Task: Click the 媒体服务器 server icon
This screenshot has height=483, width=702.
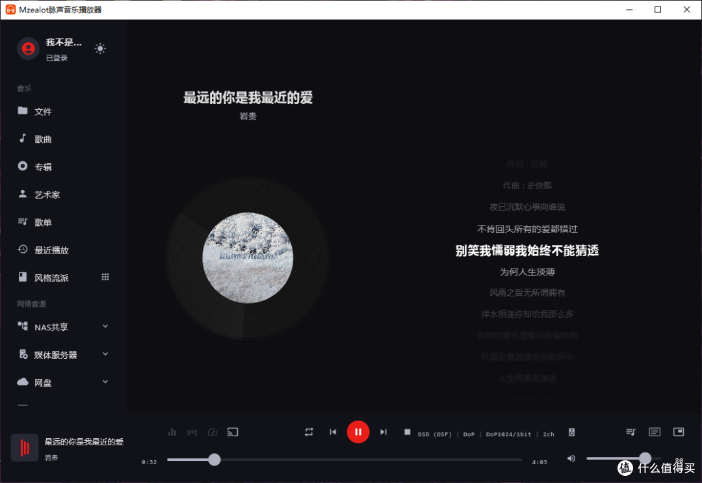Action: (23, 354)
